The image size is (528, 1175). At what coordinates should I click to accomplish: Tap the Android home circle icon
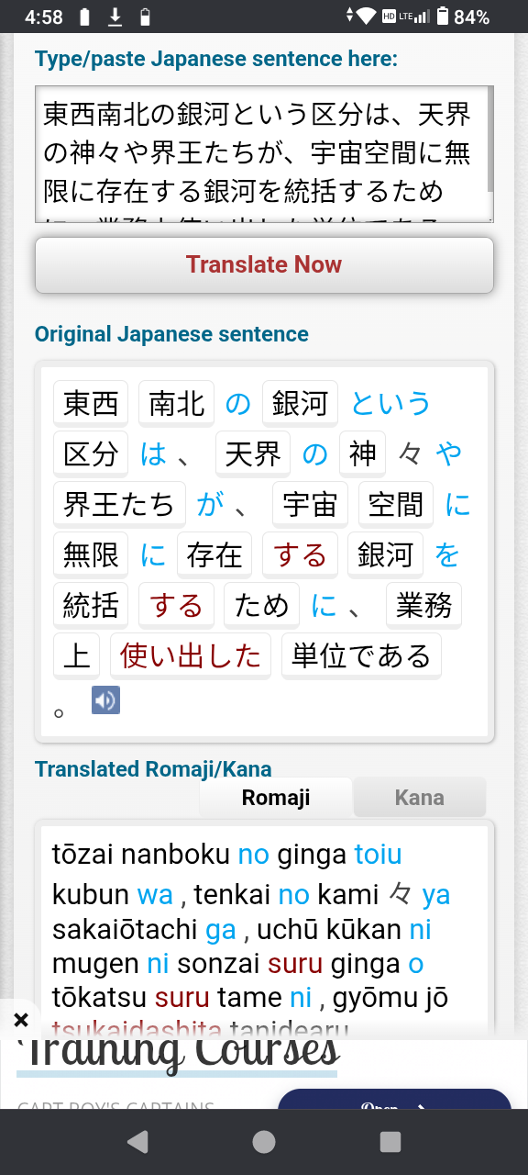click(x=264, y=1141)
